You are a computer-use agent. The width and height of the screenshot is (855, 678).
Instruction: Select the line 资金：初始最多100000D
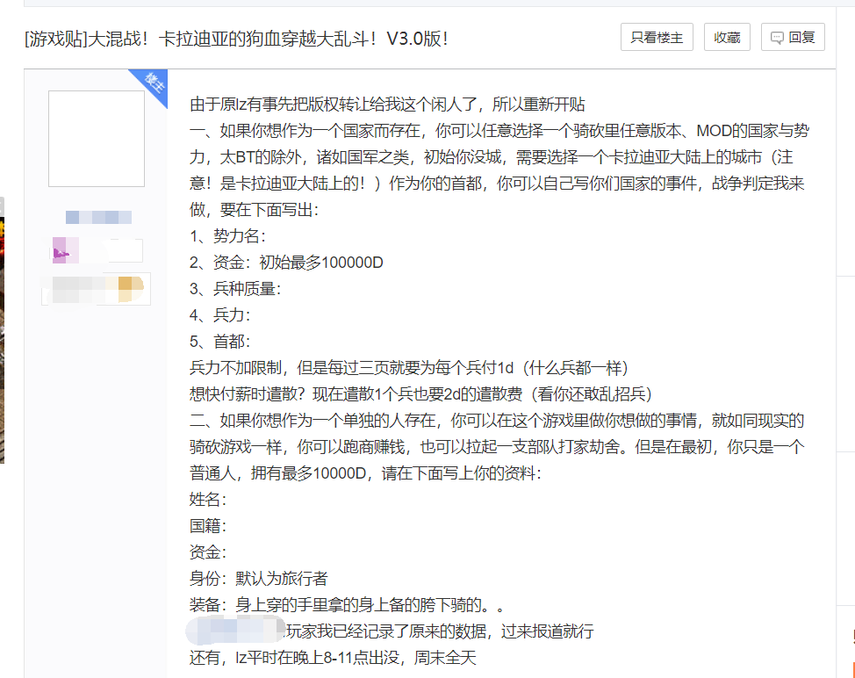286,263
